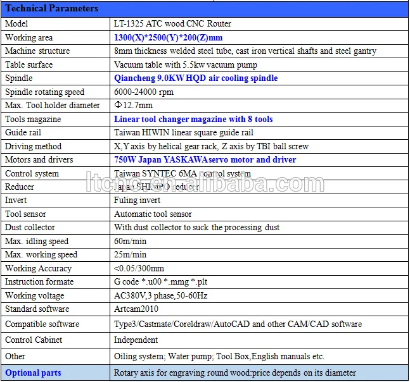The image size is (410, 382).
Task: Click "Rotary axis for engraving round wood" text
Action: [182, 373]
